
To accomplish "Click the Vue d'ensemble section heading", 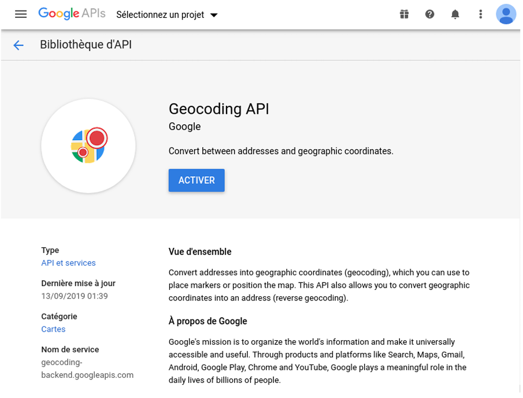I will click(200, 252).
